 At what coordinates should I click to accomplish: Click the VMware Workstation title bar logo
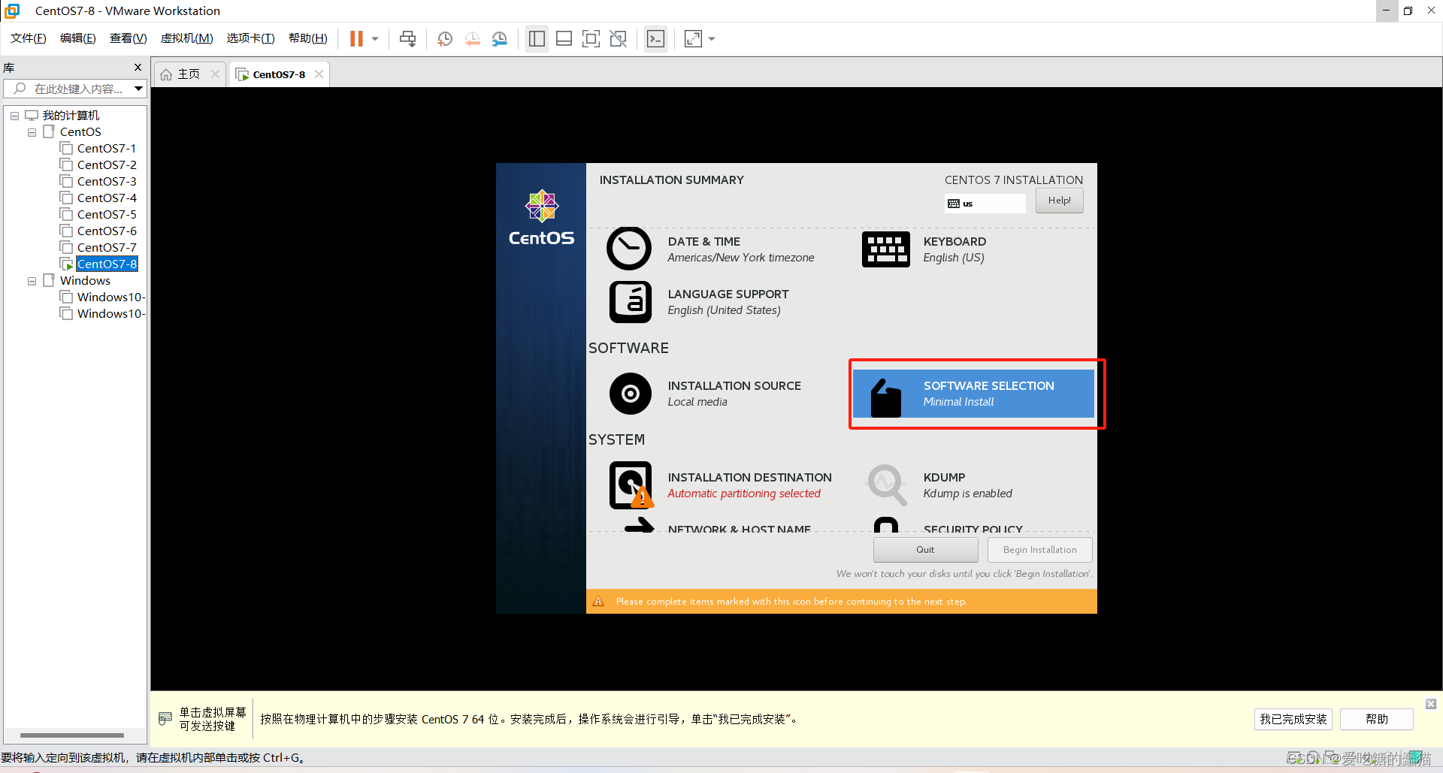click(x=12, y=11)
